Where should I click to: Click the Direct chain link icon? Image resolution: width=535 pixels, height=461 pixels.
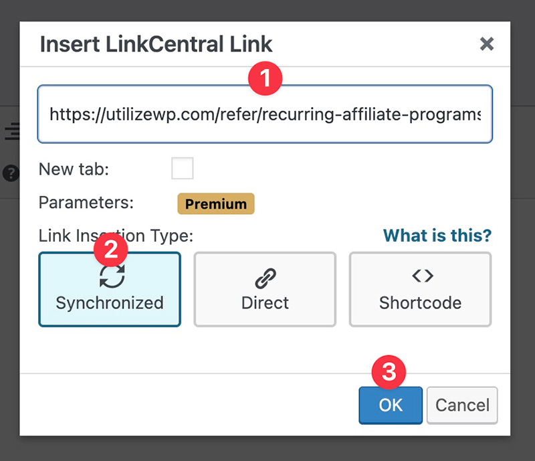point(265,278)
